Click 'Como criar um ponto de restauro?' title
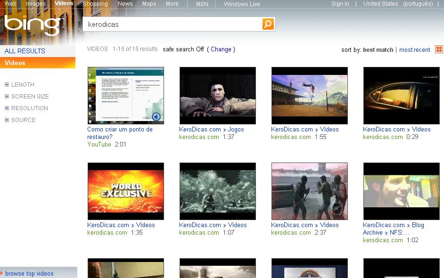Viewport: 444px width, 278px height. click(x=120, y=133)
